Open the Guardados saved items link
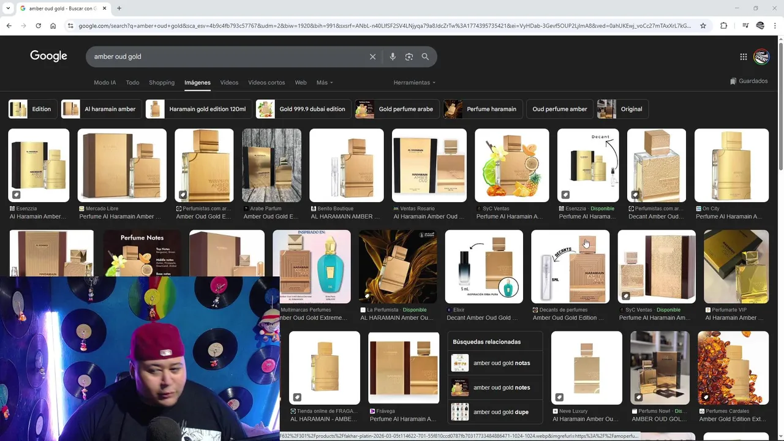The width and height of the screenshot is (784, 441). point(748,81)
